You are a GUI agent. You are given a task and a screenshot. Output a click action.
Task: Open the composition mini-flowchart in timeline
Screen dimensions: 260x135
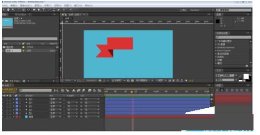coord(56,90)
